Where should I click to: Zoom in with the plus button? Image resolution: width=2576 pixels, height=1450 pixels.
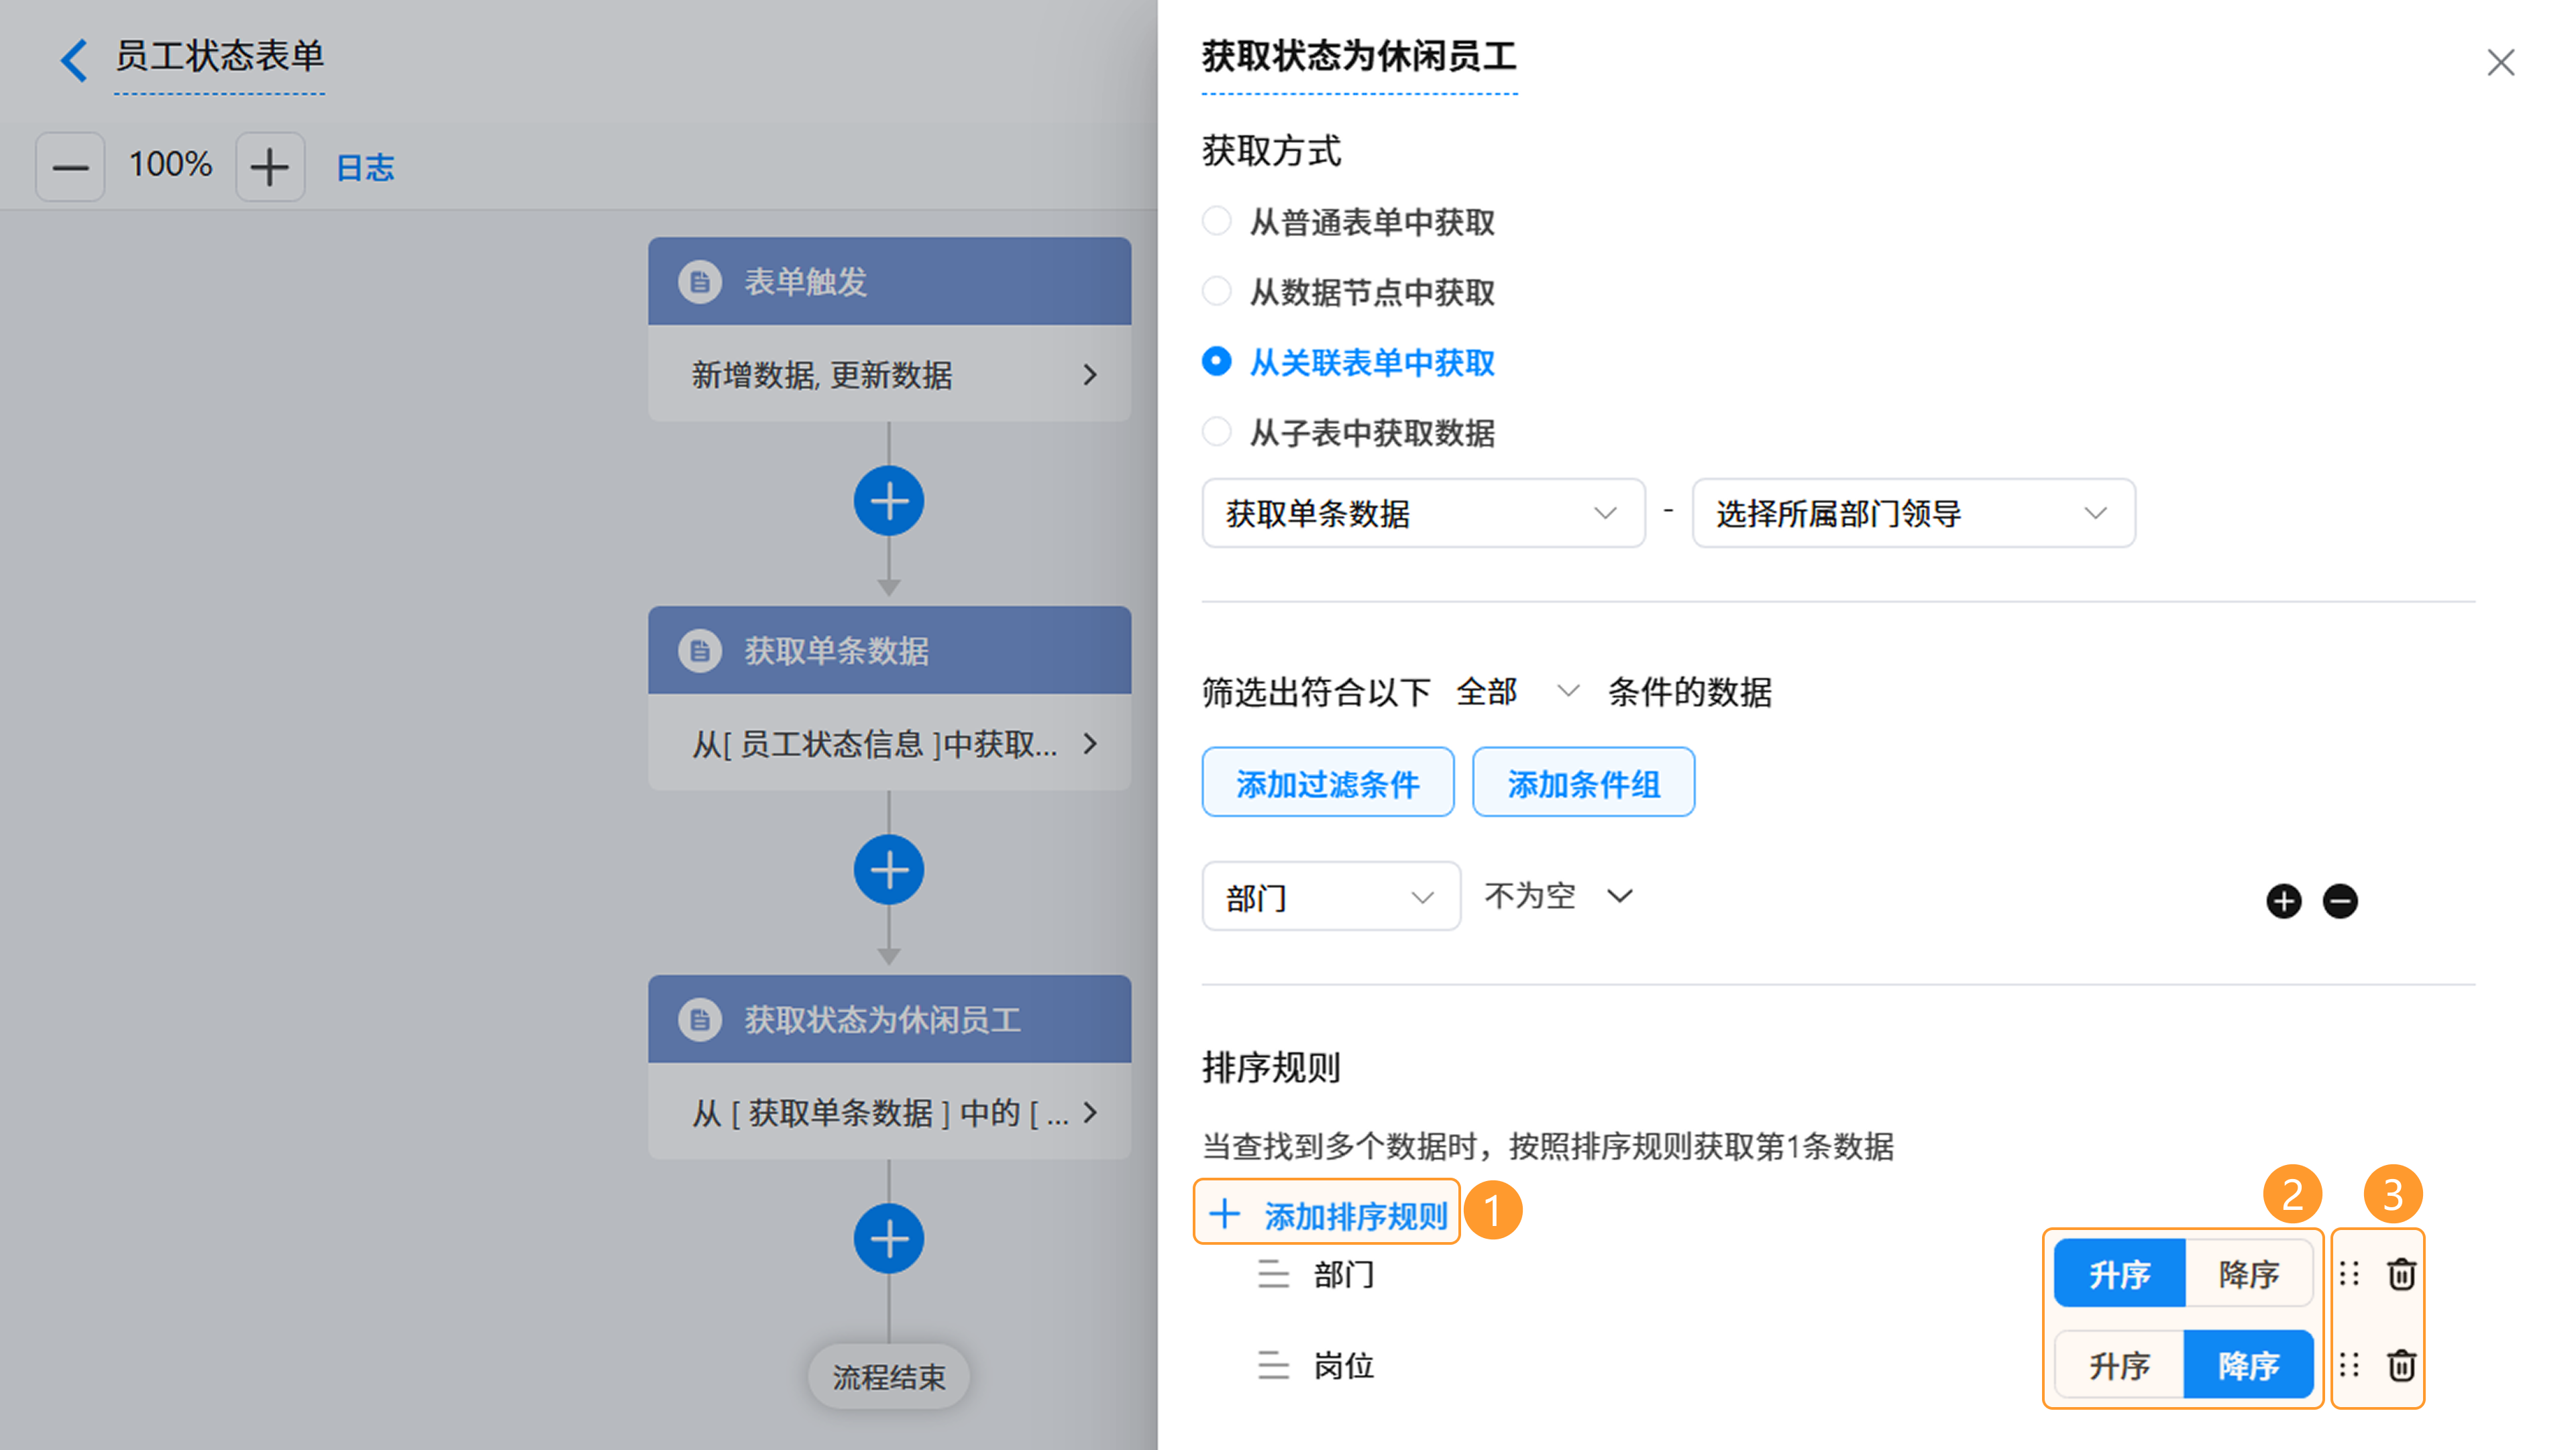pos(270,166)
